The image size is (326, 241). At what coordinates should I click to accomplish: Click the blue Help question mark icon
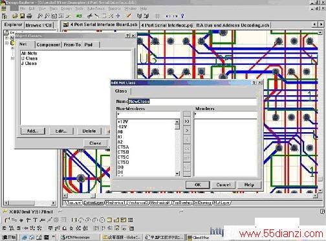pyautogui.click(x=182, y=16)
